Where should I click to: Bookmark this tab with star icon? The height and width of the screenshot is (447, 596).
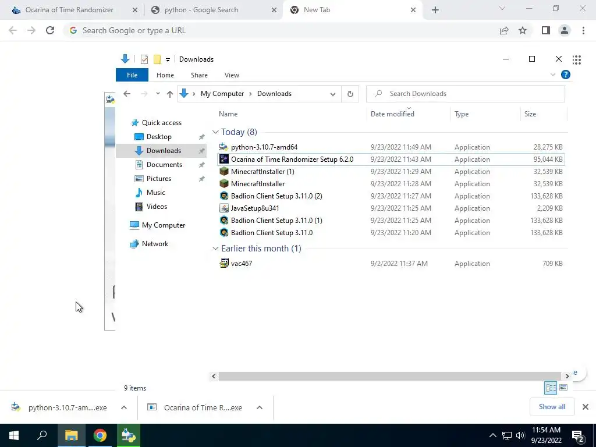(x=523, y=30)
